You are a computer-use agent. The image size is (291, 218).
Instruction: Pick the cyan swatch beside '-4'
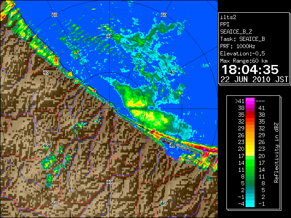(250, 204)
